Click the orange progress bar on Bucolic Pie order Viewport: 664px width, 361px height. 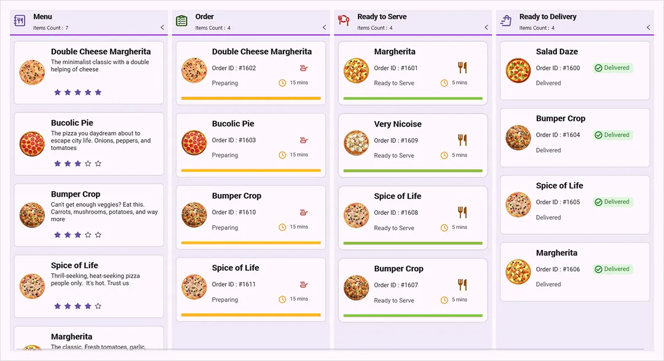250,171
